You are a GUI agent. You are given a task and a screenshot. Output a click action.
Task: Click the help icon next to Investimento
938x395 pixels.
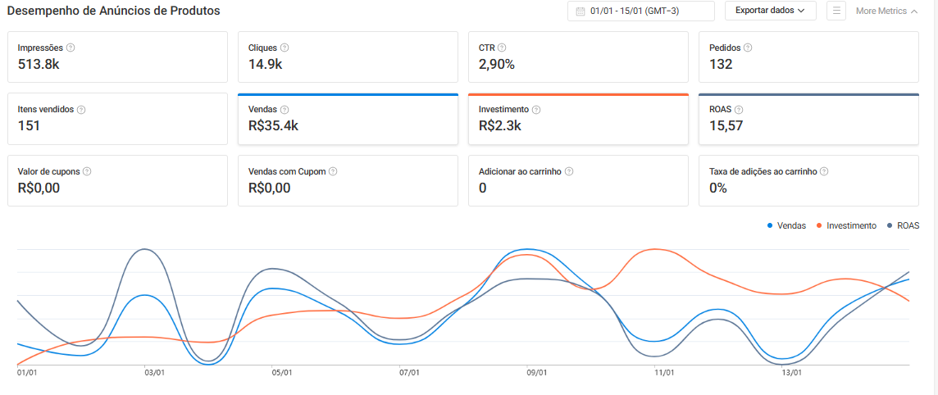pos(536,110)
